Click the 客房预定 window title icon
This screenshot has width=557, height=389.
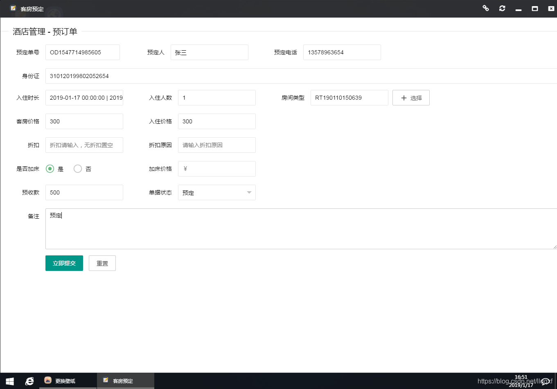tap(14, 8)
